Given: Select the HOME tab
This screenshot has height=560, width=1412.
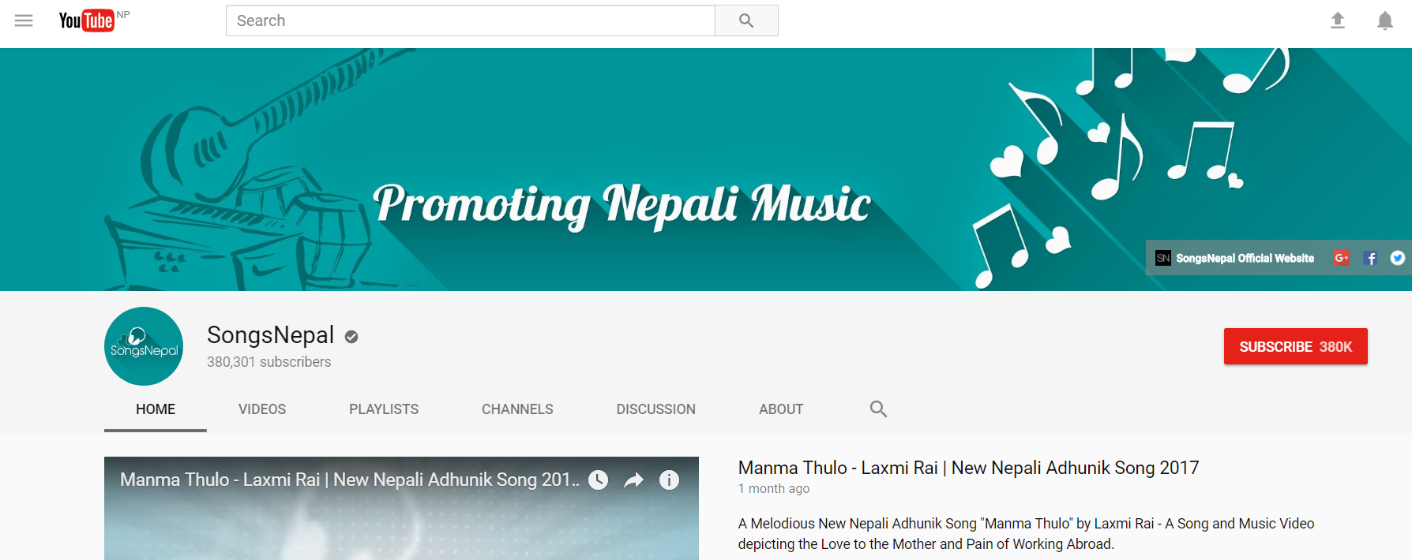Looking at the screenshot, I should (x=156, y=409).
